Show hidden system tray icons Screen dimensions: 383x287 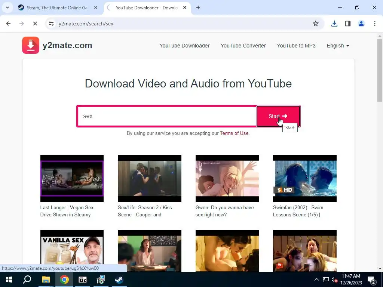[x=316, y=280]
